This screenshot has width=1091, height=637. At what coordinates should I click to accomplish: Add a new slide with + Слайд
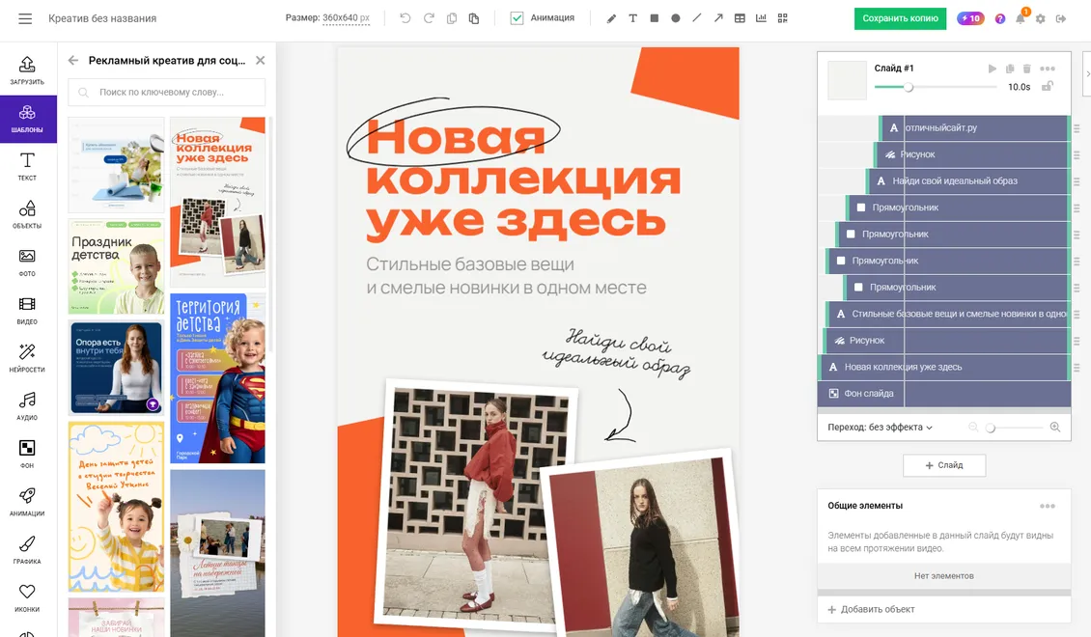[x=944, y=465]
